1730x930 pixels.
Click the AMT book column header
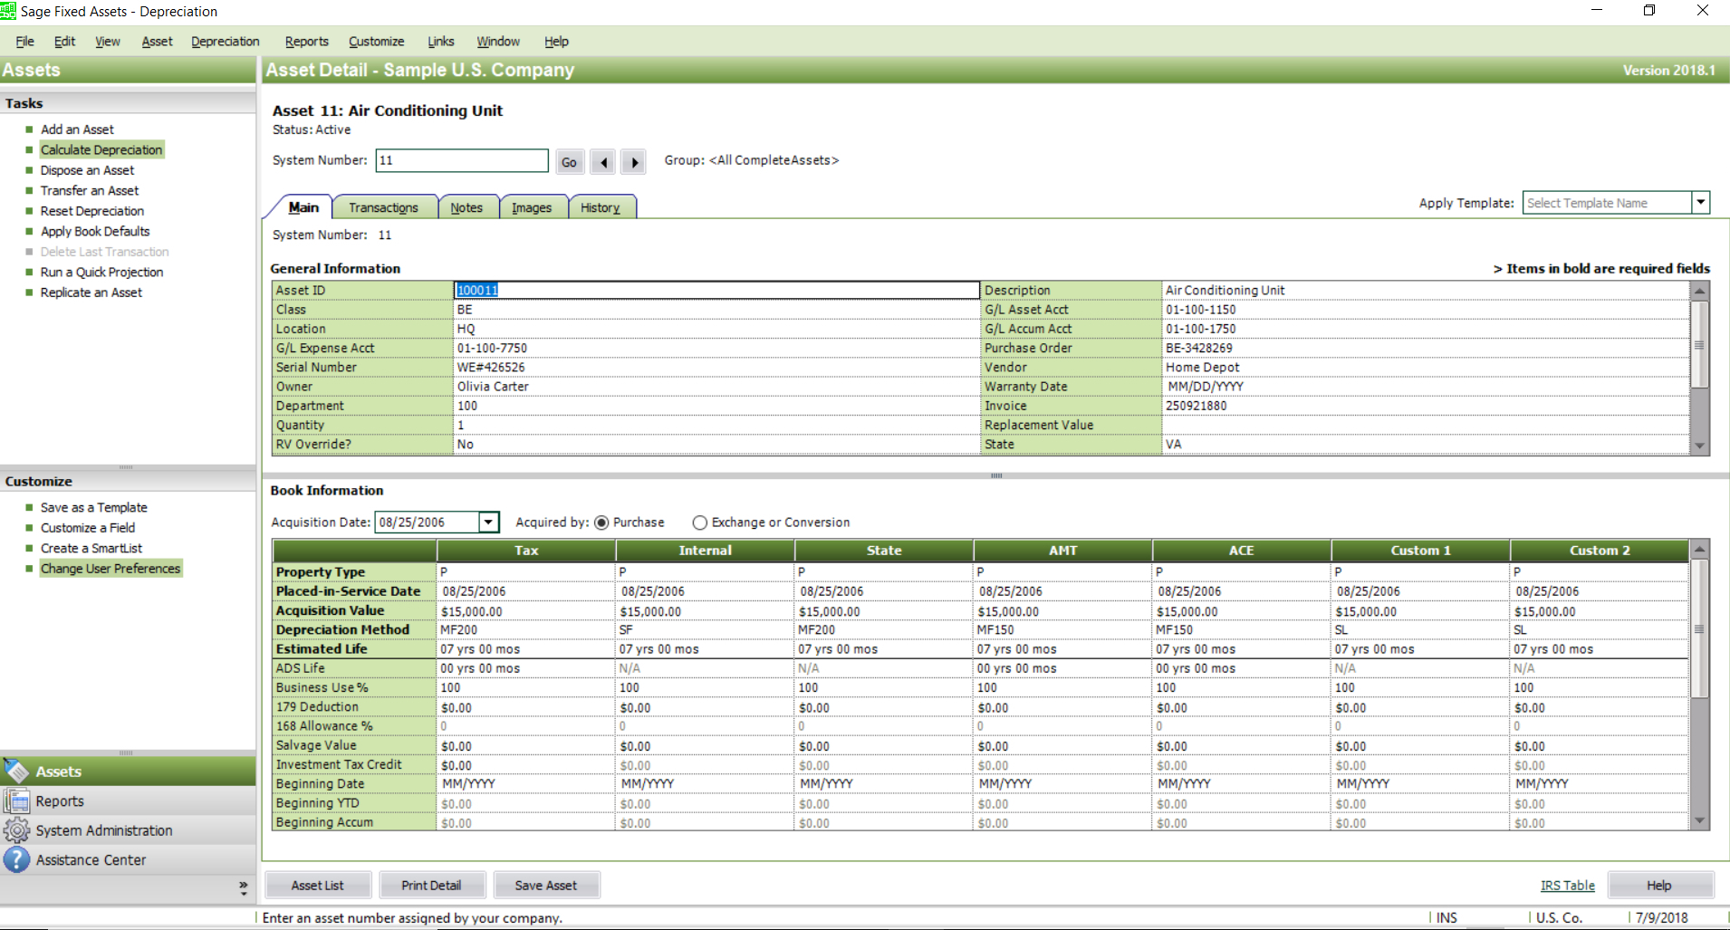(1062, 551)
